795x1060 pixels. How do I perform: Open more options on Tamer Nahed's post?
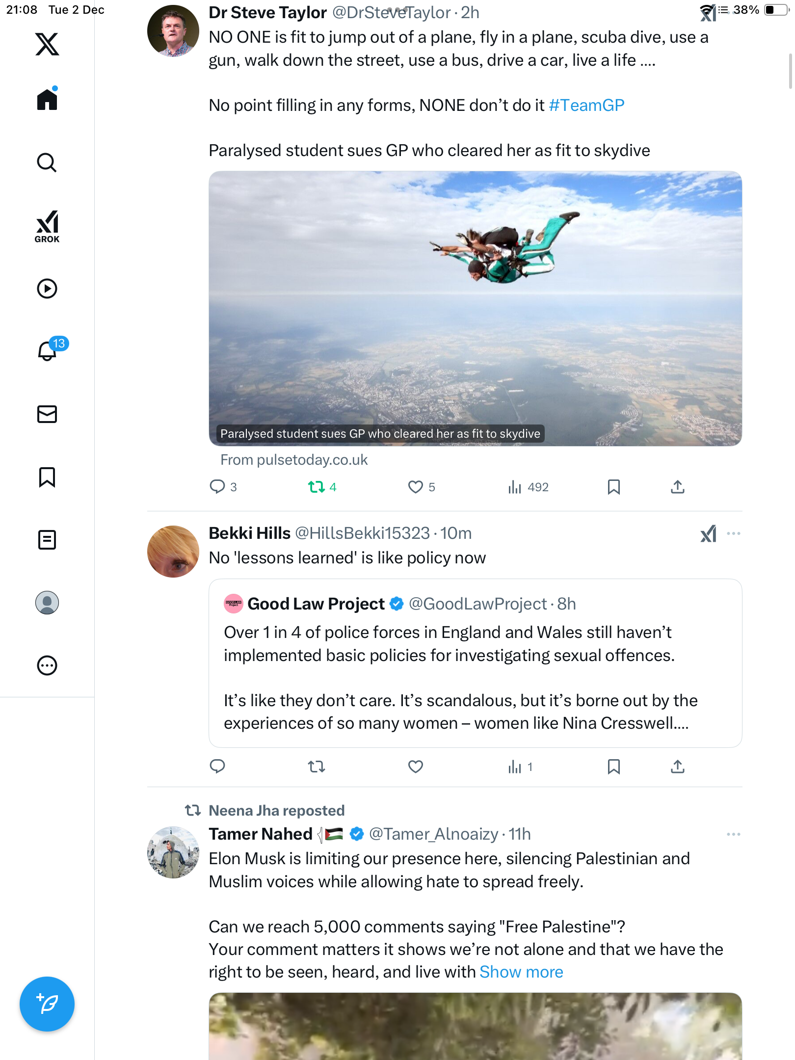point(734,834)
